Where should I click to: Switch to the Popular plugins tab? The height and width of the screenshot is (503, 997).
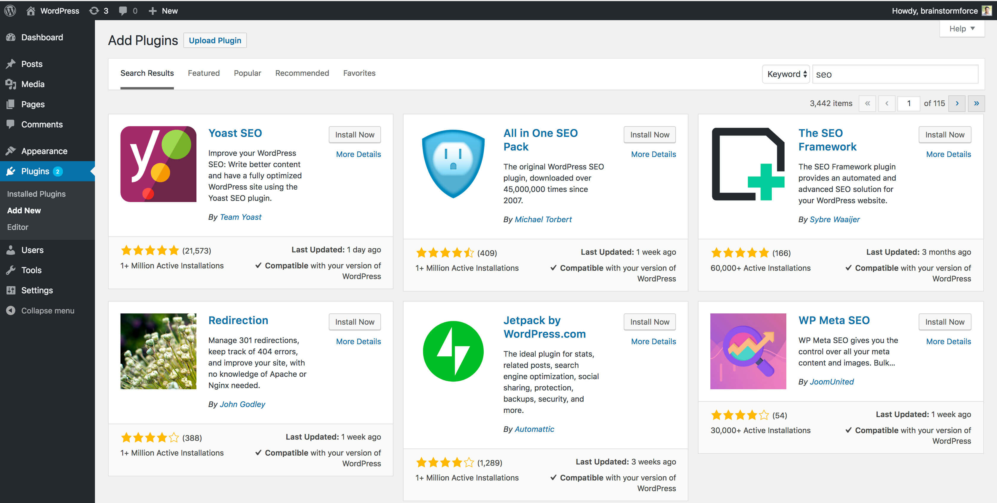pos(247,73)
